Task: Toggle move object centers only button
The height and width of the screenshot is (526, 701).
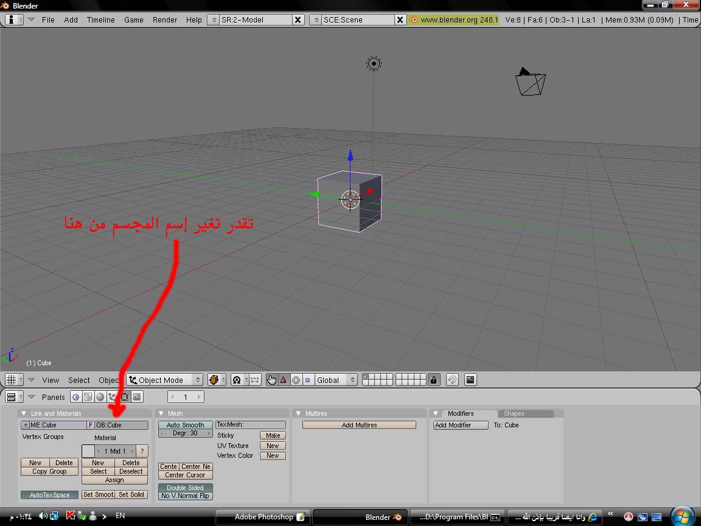Action: click(x=255, y=380)
